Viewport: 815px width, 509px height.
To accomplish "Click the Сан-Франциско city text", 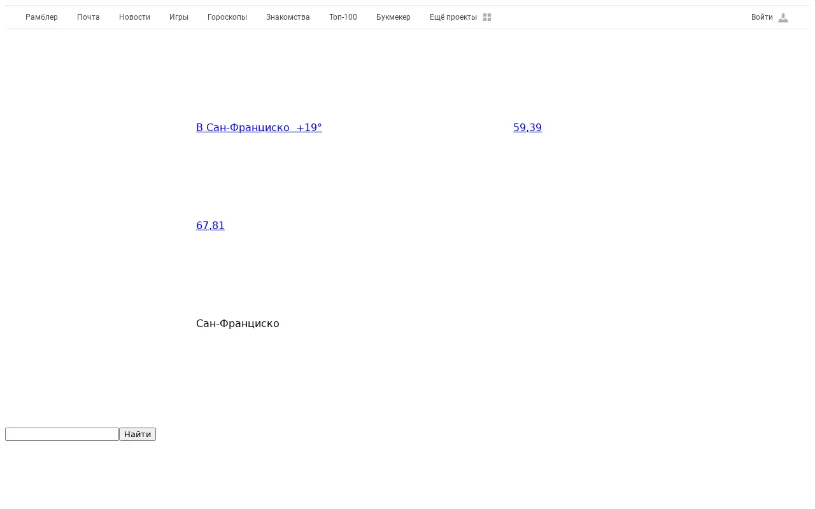I will pos(237,323).
